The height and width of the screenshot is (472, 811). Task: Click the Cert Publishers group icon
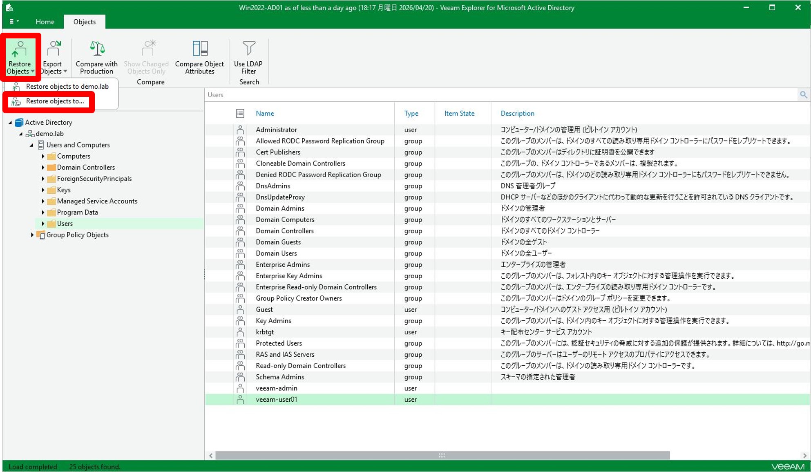click(x=240, y=152)
